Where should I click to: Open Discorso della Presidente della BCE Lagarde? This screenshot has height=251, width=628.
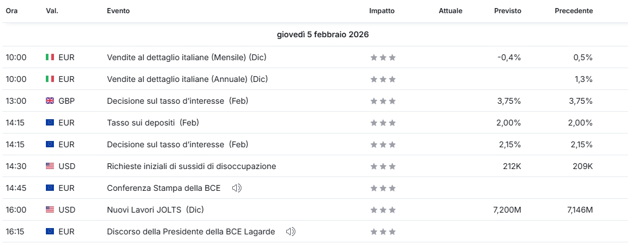[x=191, y=232]
